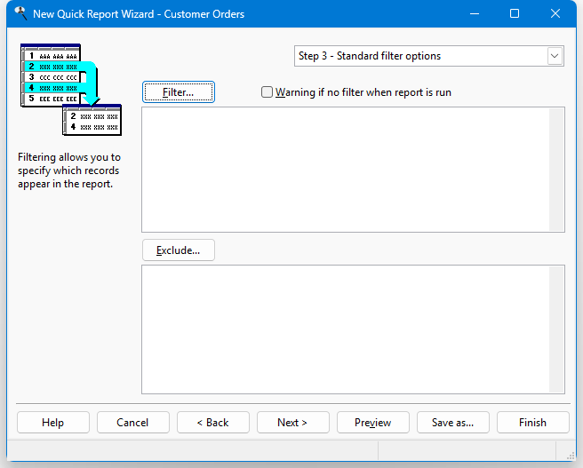Enable warning if no filter checkbox

[x=268, y=92]
